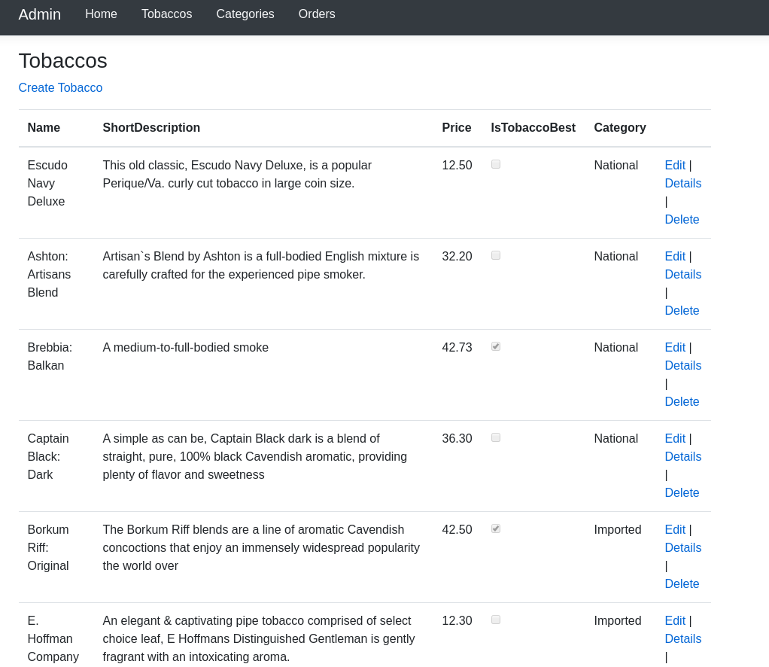The image size is (769, 667).
Task: Click the Borkum Riff: Original name cell
Action: (x=48, y=548)
